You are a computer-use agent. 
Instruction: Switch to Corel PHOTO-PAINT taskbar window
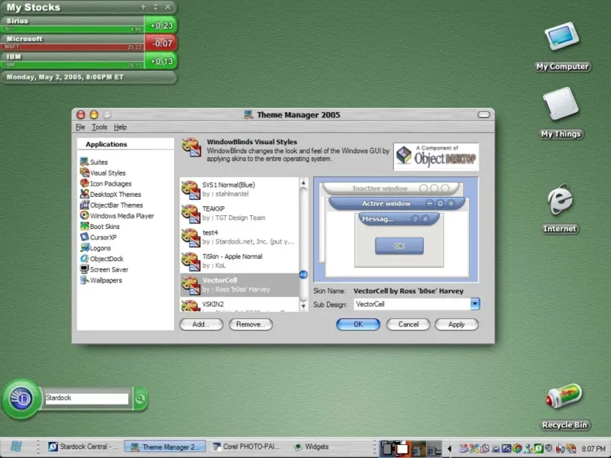[x=246, y=447]
